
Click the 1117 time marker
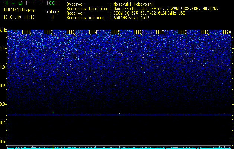160,32
